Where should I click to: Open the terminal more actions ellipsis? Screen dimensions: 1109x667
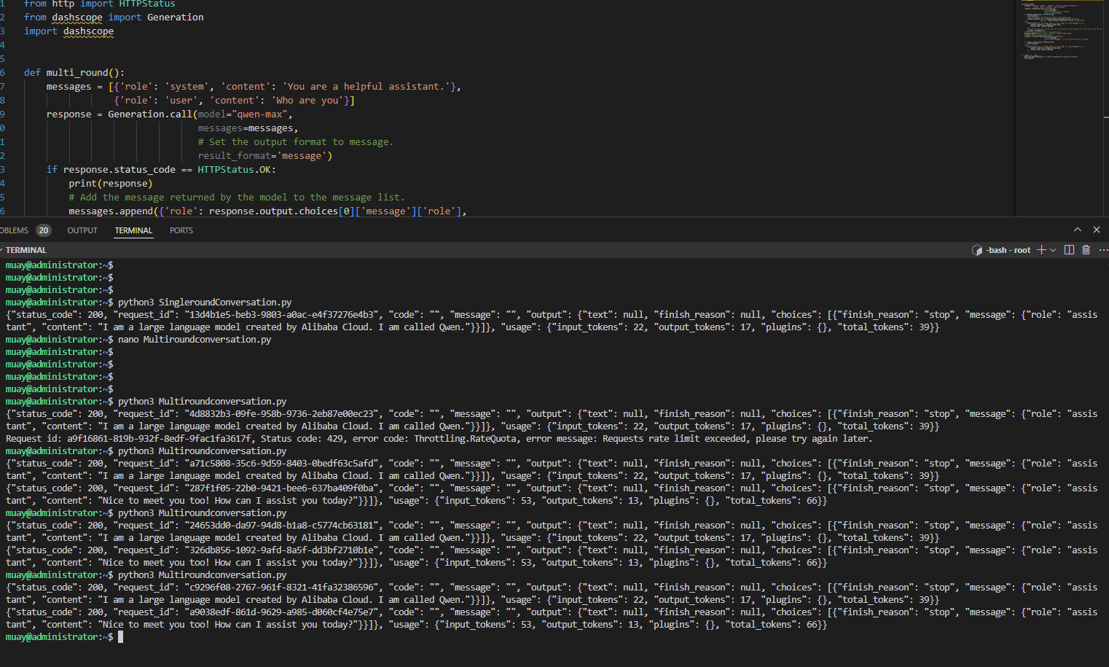click(1103, 250)
